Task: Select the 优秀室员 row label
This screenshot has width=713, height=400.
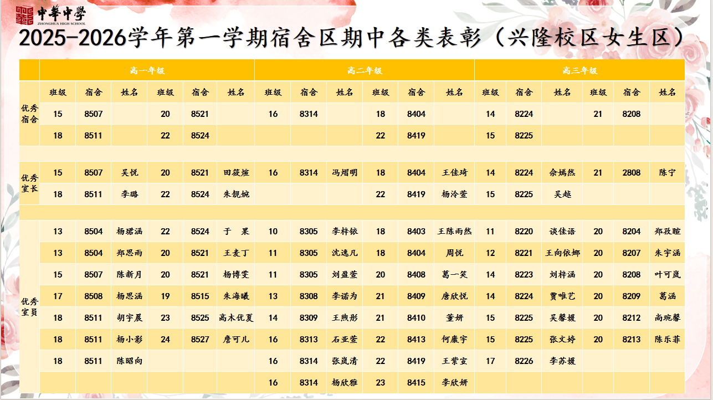Action: coord(29,307)
